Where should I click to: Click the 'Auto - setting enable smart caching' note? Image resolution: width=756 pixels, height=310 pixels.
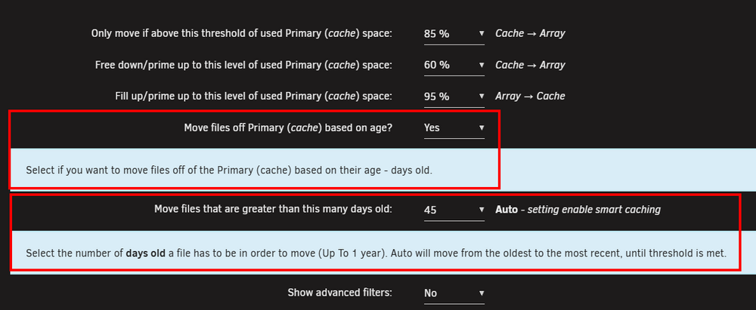[x=578, y=210]
